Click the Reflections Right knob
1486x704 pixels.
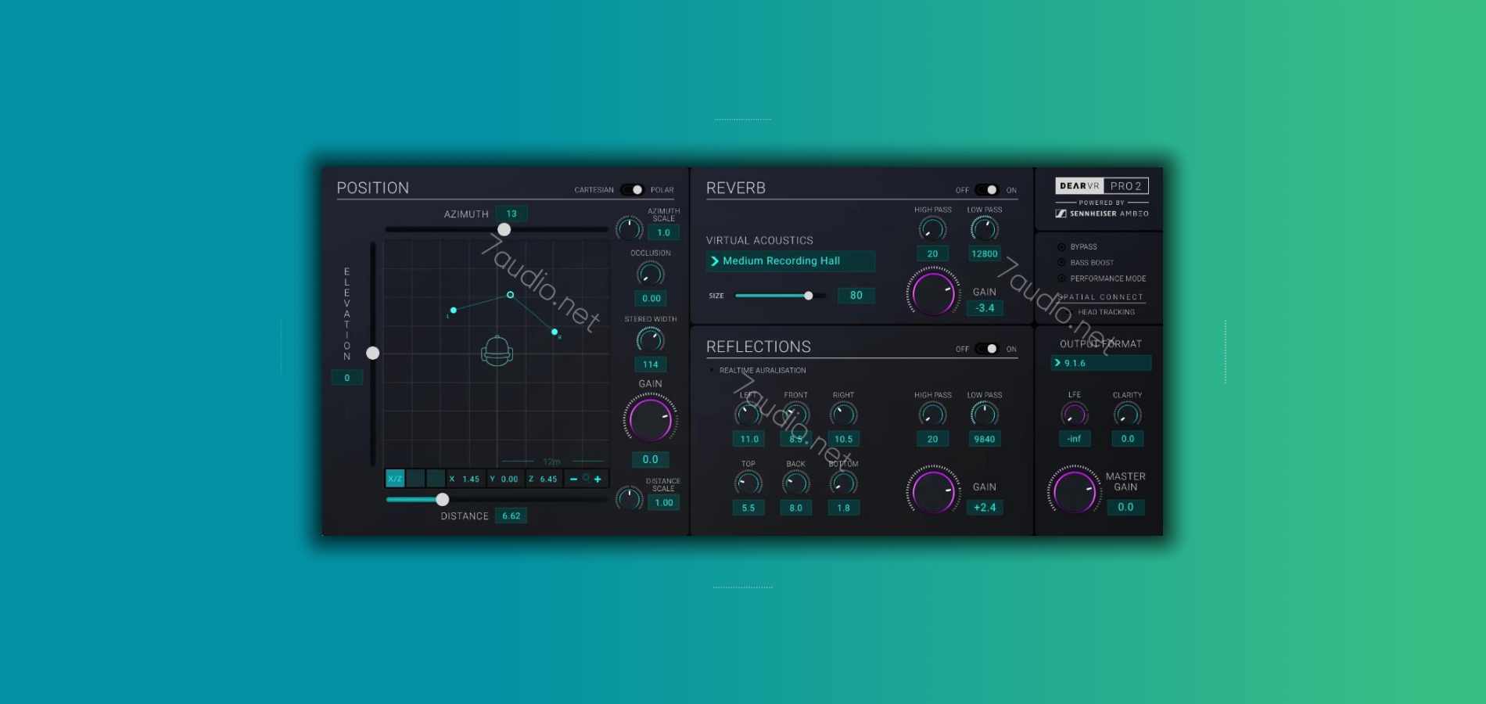(x=844, y=415)
